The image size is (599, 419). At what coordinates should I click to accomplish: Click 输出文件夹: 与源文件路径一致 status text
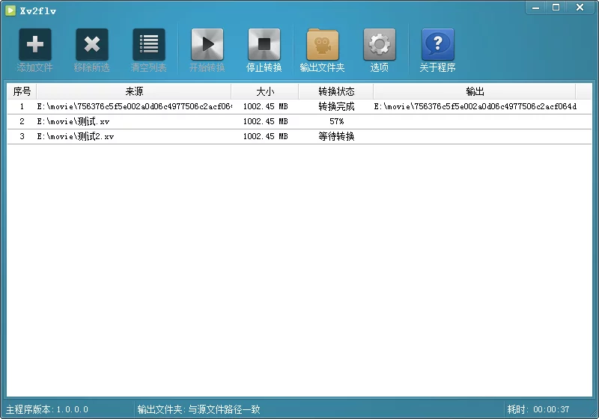point(198,409)
